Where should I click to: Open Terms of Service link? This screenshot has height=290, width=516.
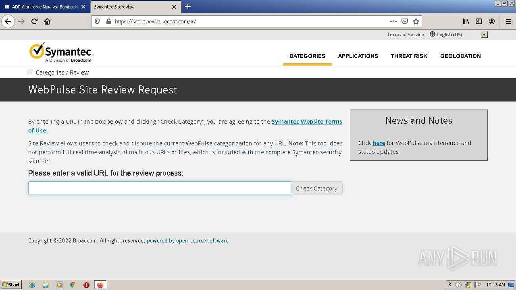tap(406, 35)
